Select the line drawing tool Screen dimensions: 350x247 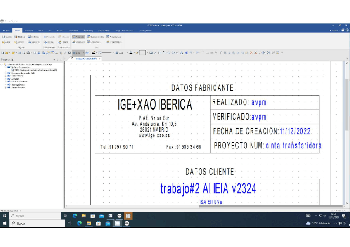coord(155,53)
